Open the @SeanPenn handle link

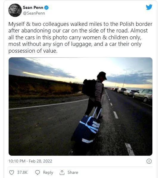[x=34, y=13]
